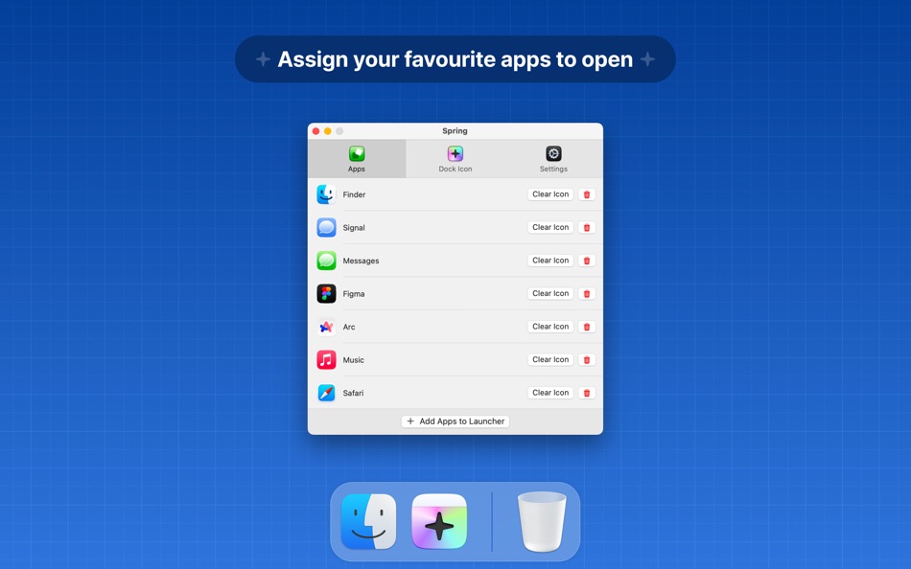Select the Music app icon
911x569 pixels.
point(326,359)
